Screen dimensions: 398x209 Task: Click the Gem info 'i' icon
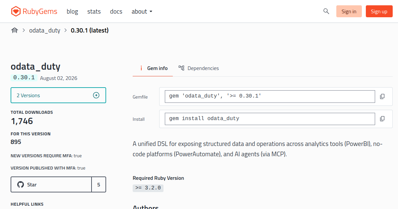pyautogui.click(x=141, y=68)
